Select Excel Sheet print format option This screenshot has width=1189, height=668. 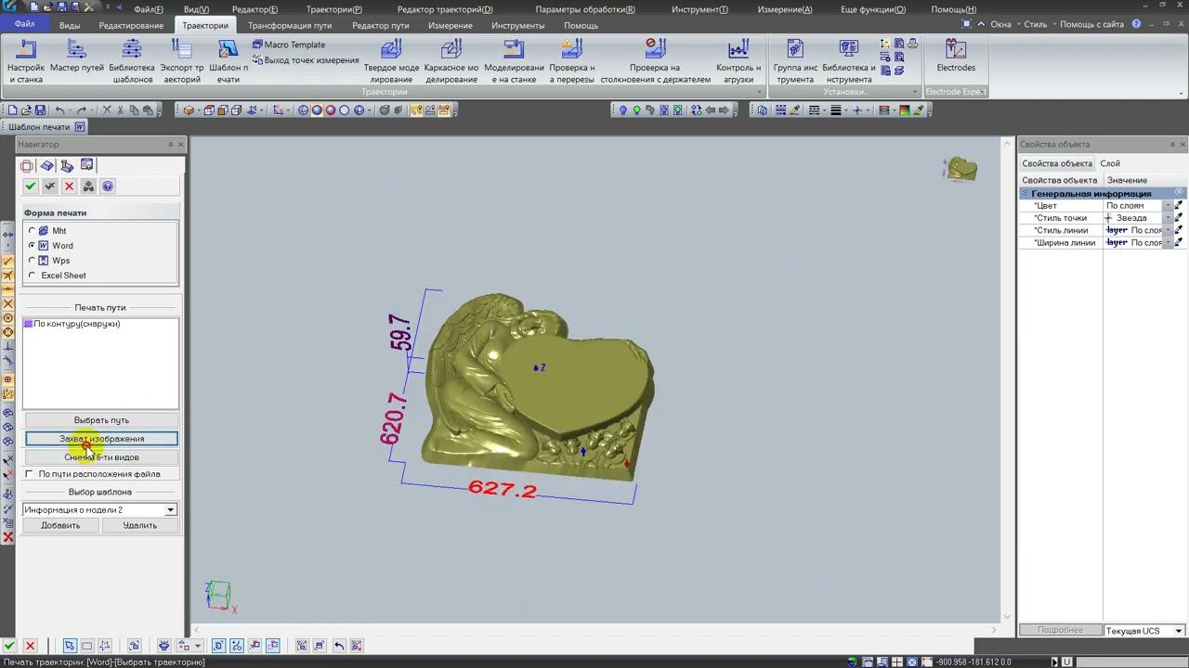point(33,276)
